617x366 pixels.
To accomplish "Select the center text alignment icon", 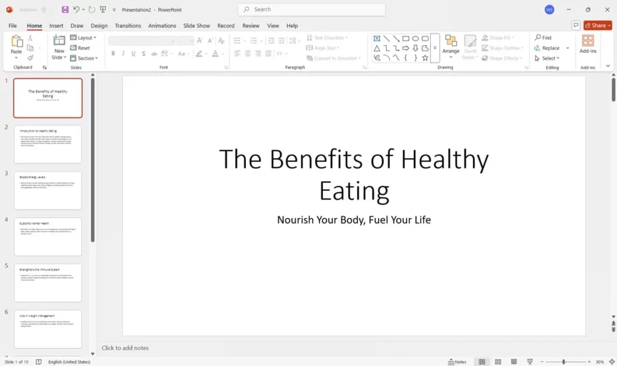I will click(246, 54).
